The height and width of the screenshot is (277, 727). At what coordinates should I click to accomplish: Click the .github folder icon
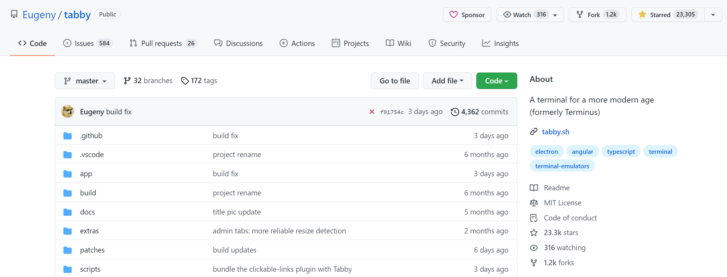click(x=68, y=136)
